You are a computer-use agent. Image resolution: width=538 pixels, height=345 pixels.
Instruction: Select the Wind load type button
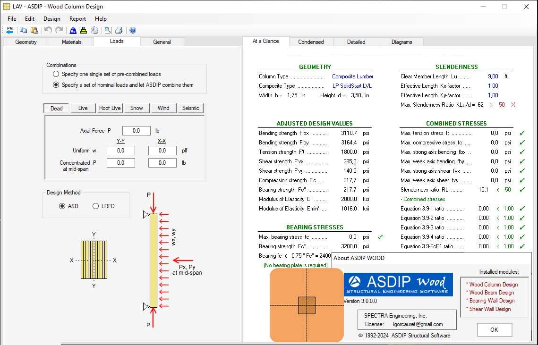pyautogui.click(x=163, y=108)
